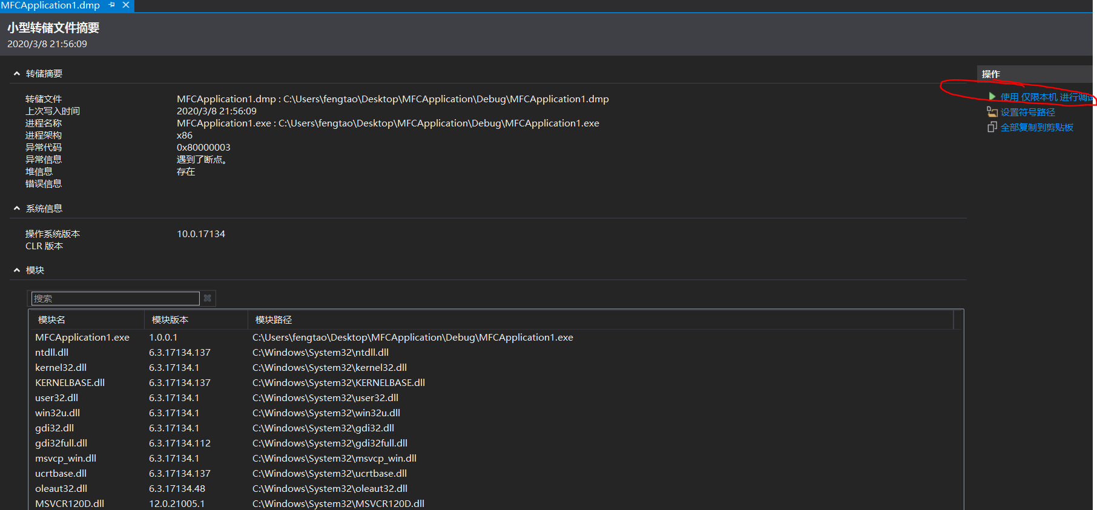Click the 小型转储文件摘要 title
This screenshot has height=510, width=1097.
53,28
